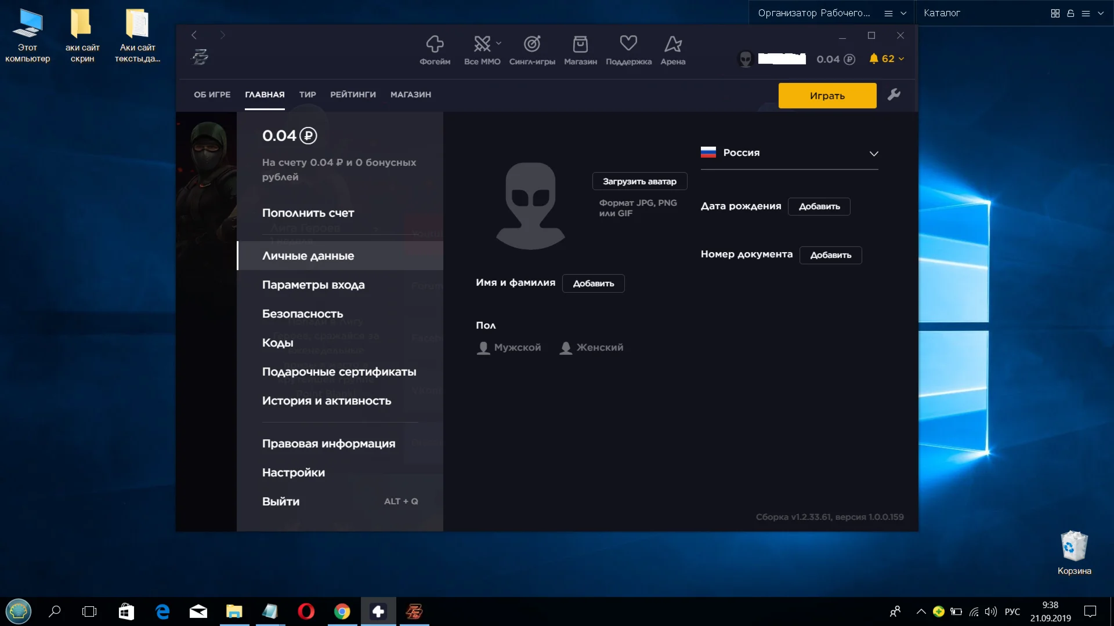1114x626 pixels.
Task: Open the Forgame section icon
Action: point(435,45)
